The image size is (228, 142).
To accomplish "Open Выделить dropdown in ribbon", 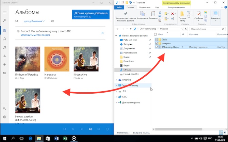I will point(216,16).
